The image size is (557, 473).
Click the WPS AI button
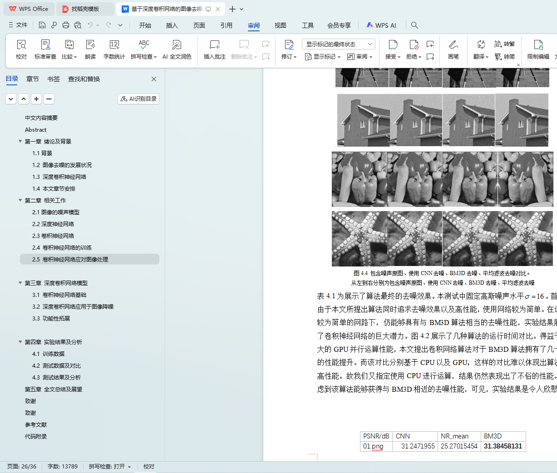pos(381,25)
